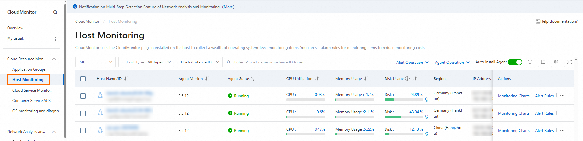Sort by Agent Version icon
583x141 pixels.
click(207, 78)
